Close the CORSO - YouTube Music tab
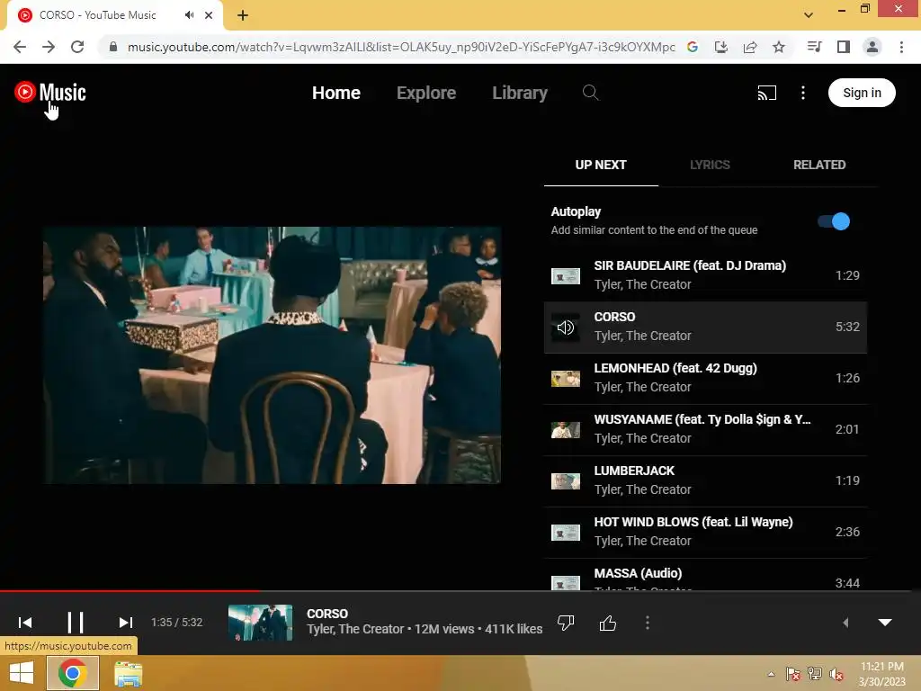The height and width of the screenshot is (691, 921). (x=209, y=15)
